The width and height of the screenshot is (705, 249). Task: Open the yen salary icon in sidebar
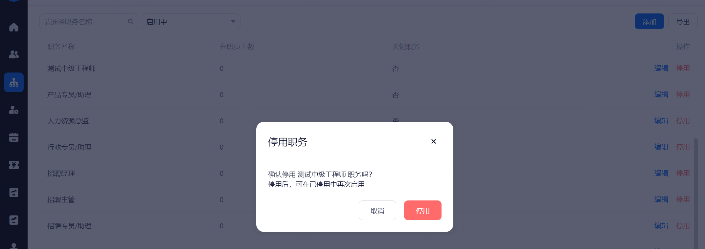click(x=13, y=165)
